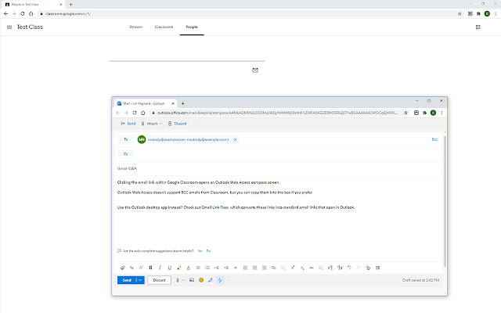The height and width of the screenshot is (313, 501).
Task: Click the Test Class title
Action: tap(30, 27)
